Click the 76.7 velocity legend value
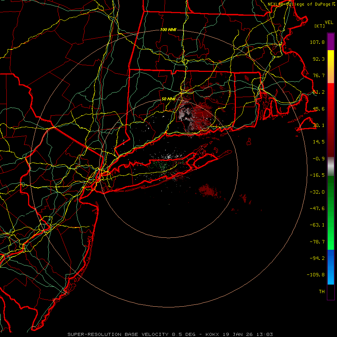337x337 pixels. click(319, 75)
